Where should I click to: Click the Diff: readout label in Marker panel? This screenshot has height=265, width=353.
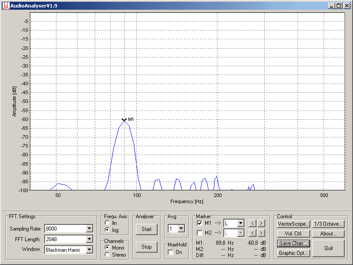[x=200, y=255]
